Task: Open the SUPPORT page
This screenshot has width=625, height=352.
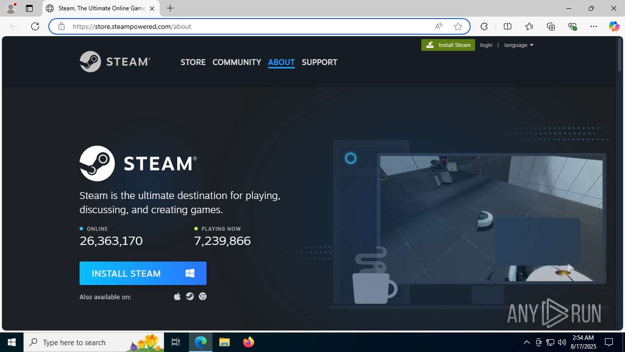Action: tap(319, 62)
